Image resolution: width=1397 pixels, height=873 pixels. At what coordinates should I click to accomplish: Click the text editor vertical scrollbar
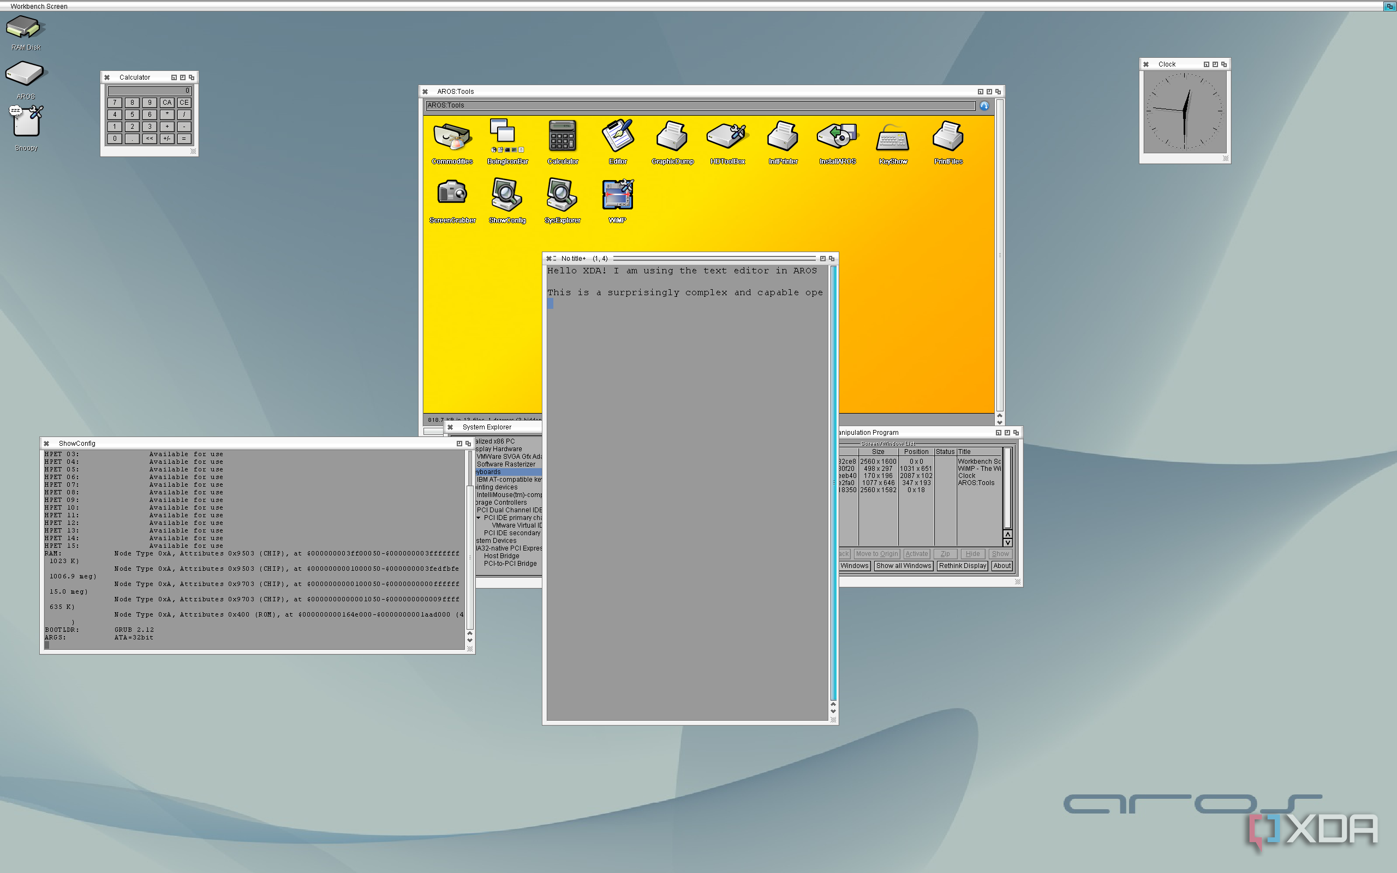pos(833,482)
